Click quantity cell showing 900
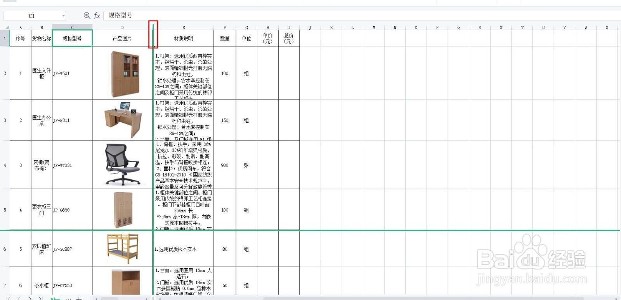The image size is (621, 300). pyautogui.click(x=225, y=165)
